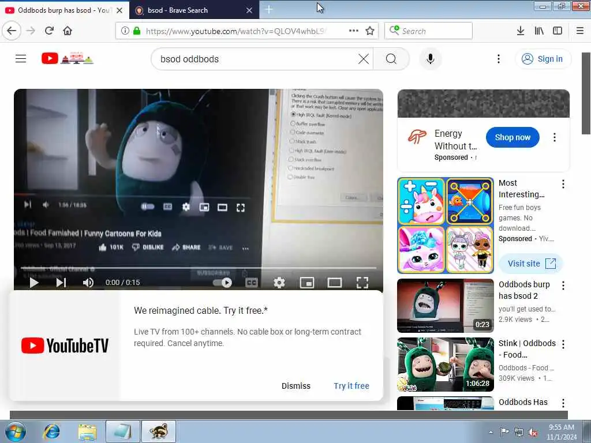
Task: Click Try it free for YouTube TV
Action: click(351, 386)
